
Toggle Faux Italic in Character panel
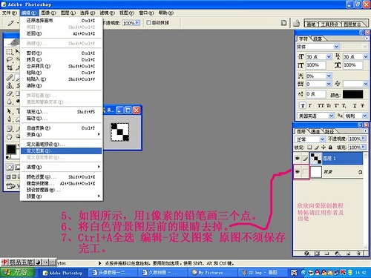[x=310, y=106]
